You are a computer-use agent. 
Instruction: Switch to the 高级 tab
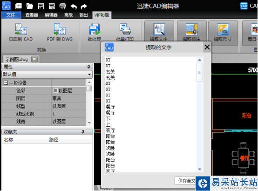(68, 15)
